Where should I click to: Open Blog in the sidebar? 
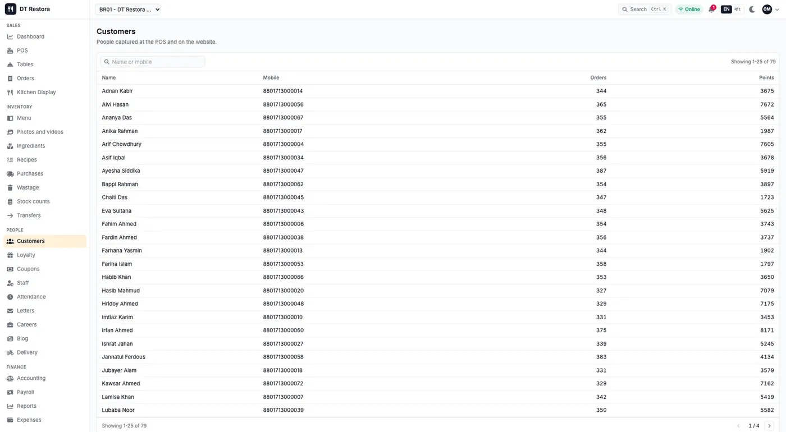[45, 338]
